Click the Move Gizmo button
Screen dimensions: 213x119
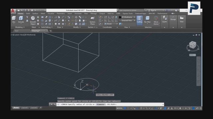coord(156,20)
